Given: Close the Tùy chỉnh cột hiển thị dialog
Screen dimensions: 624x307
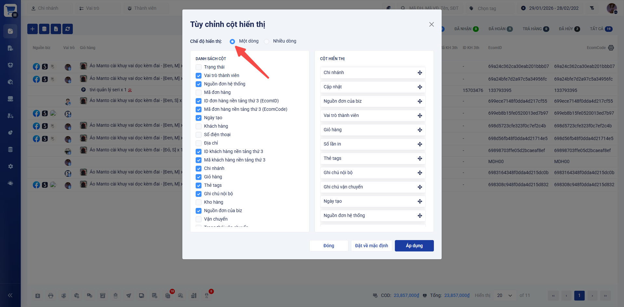Looking at the screenshot, I should (431, 24).
